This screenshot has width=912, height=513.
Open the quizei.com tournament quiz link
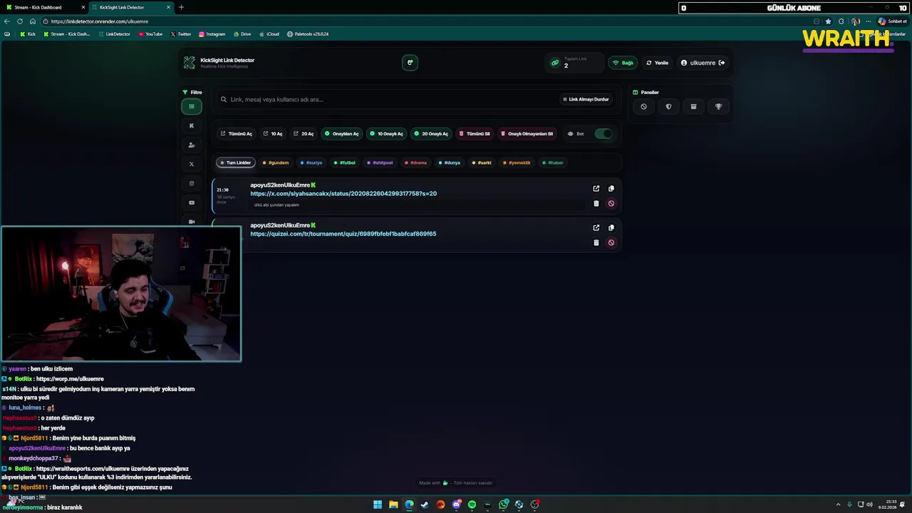(x=343, y=234)
